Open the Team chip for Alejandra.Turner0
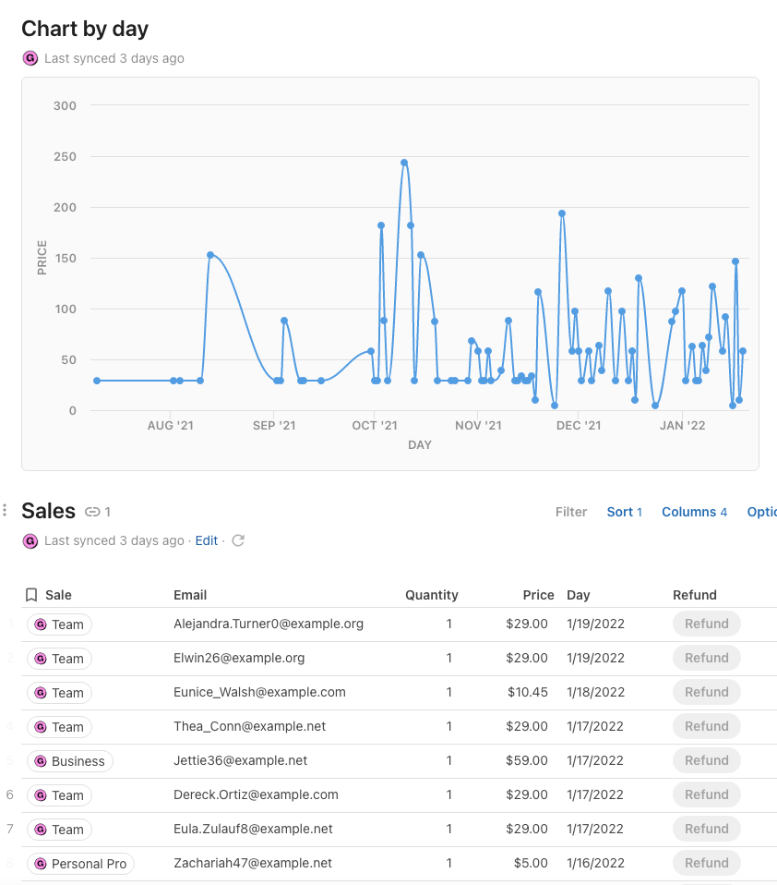 pyautogui.click(x=60, y=624)
